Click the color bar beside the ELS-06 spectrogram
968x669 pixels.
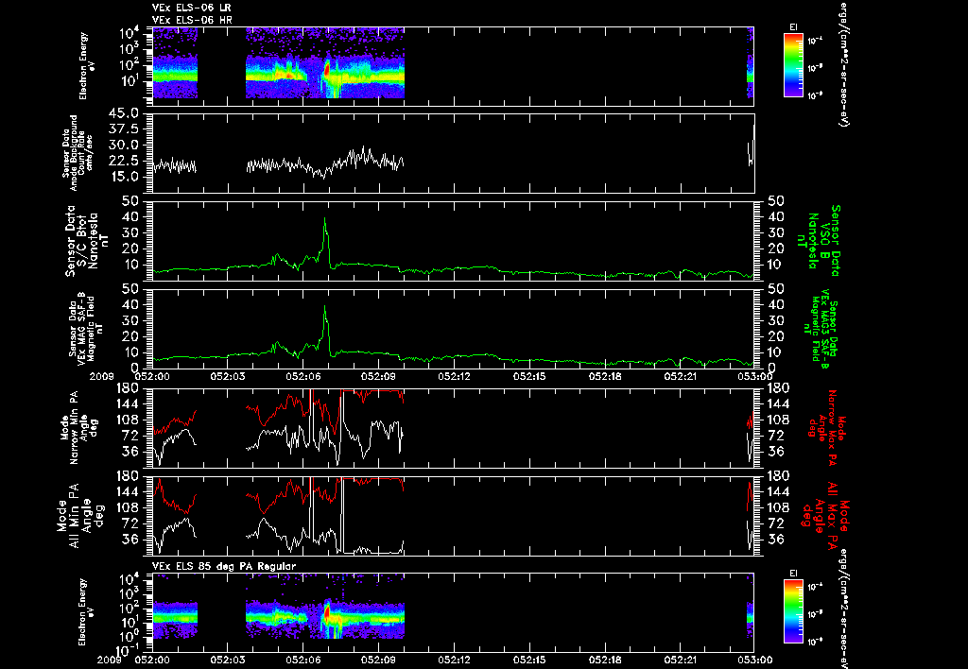pyautogui.click(x=793, y=65)
